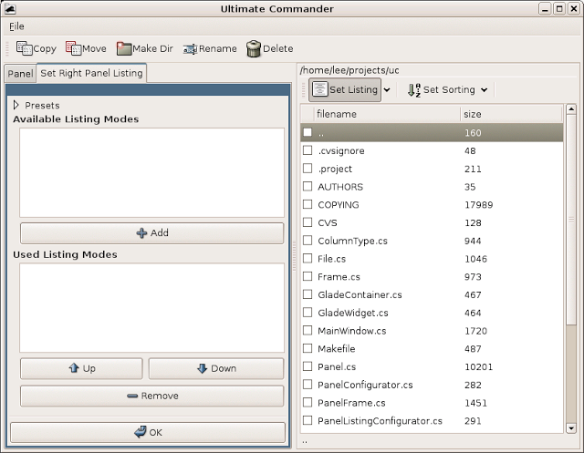This screenshot has width=584, height=453.
Task: Click the Copy toolbar icon
Action: coord(25,48)
